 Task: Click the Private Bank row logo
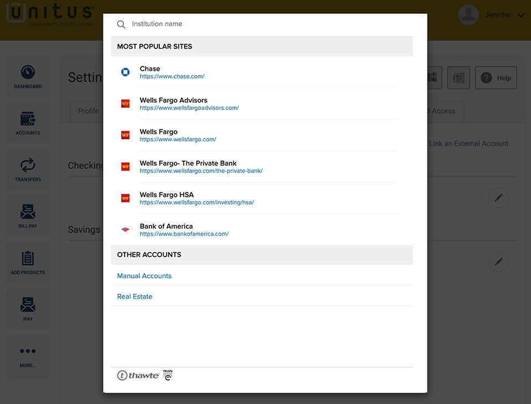tap(126, 167)
